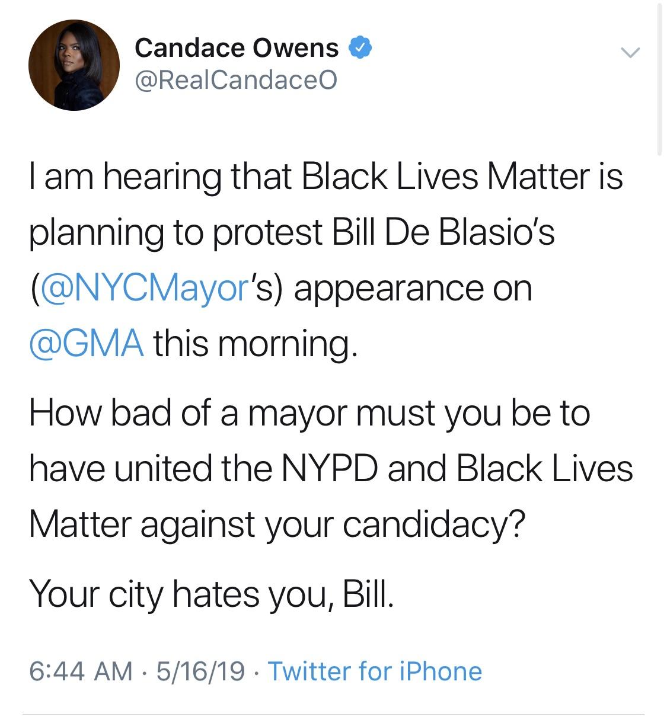The height and width of the screenshot is (723, 667).
Task: Click the 'appearance on' text
Action: click(x=413, y=290)
